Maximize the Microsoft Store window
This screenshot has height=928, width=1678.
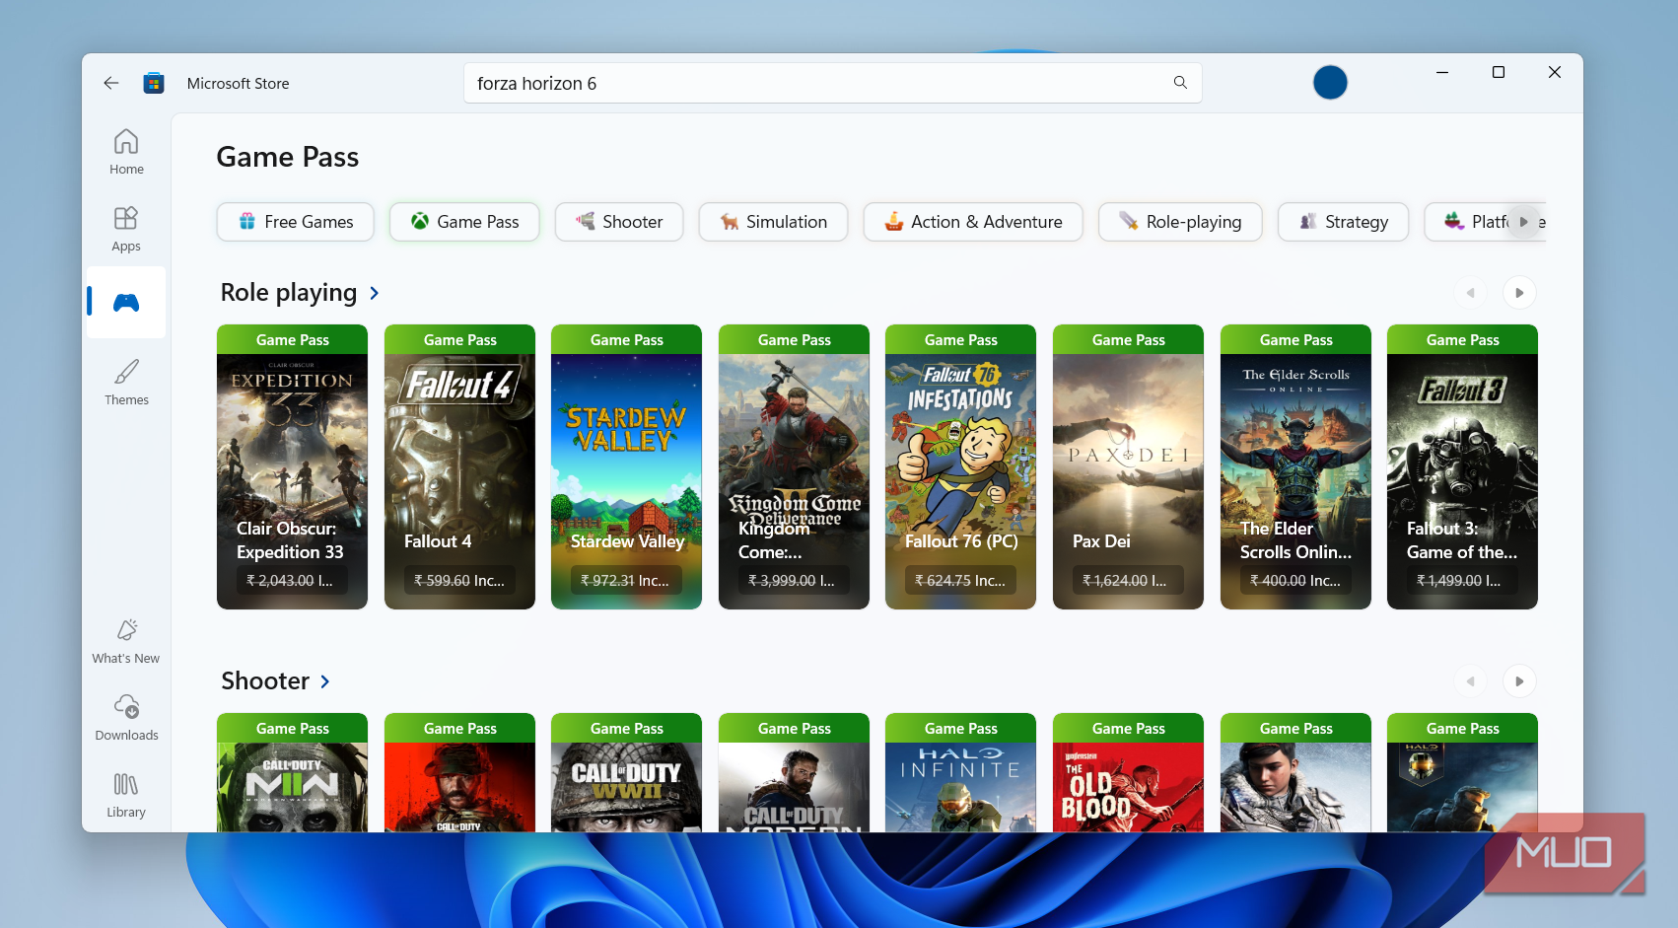tap(1499, 72)
